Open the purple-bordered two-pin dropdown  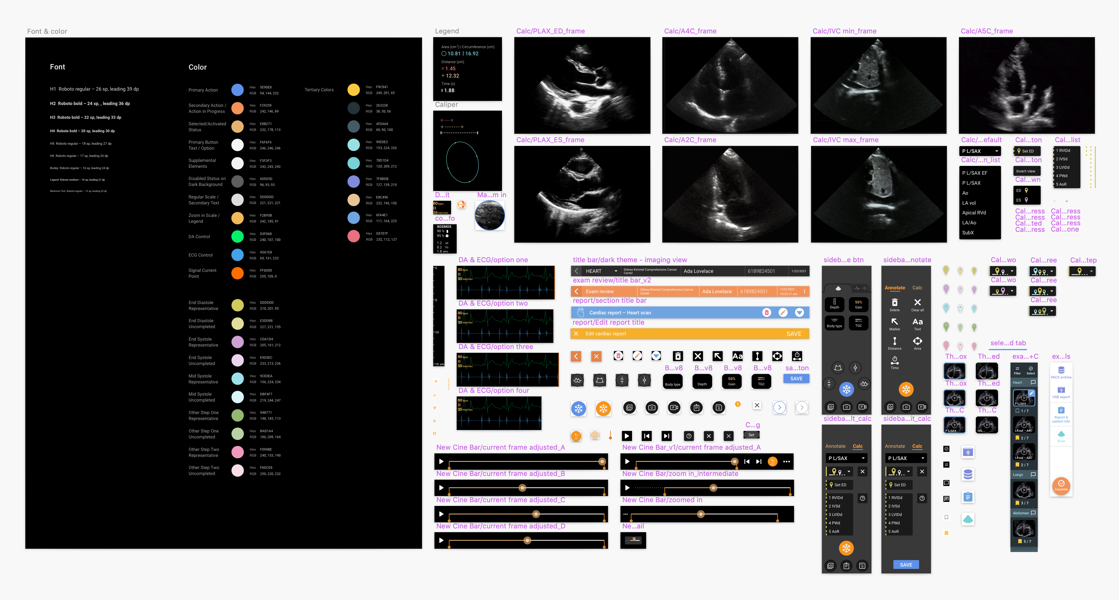pos(1003,291)
